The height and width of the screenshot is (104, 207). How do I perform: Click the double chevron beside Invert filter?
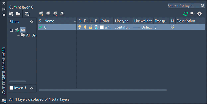click(x=32, y=88)
